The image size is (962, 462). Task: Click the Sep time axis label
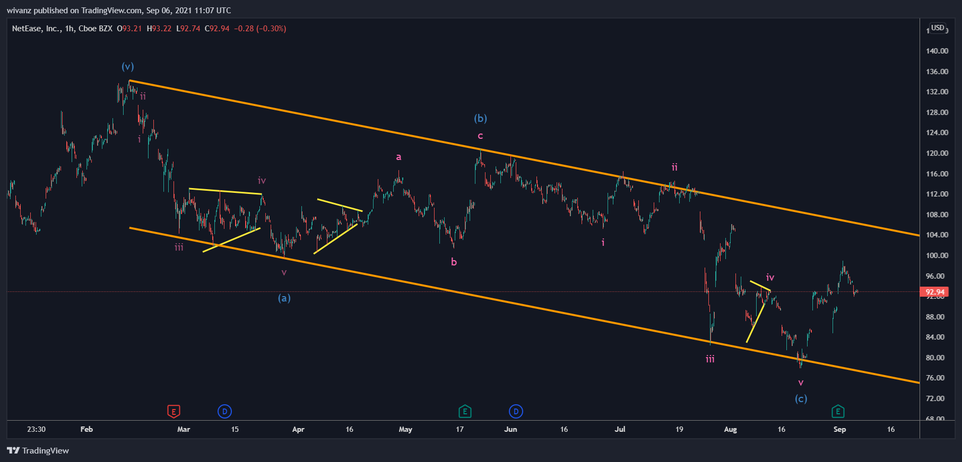click(839, 429)
